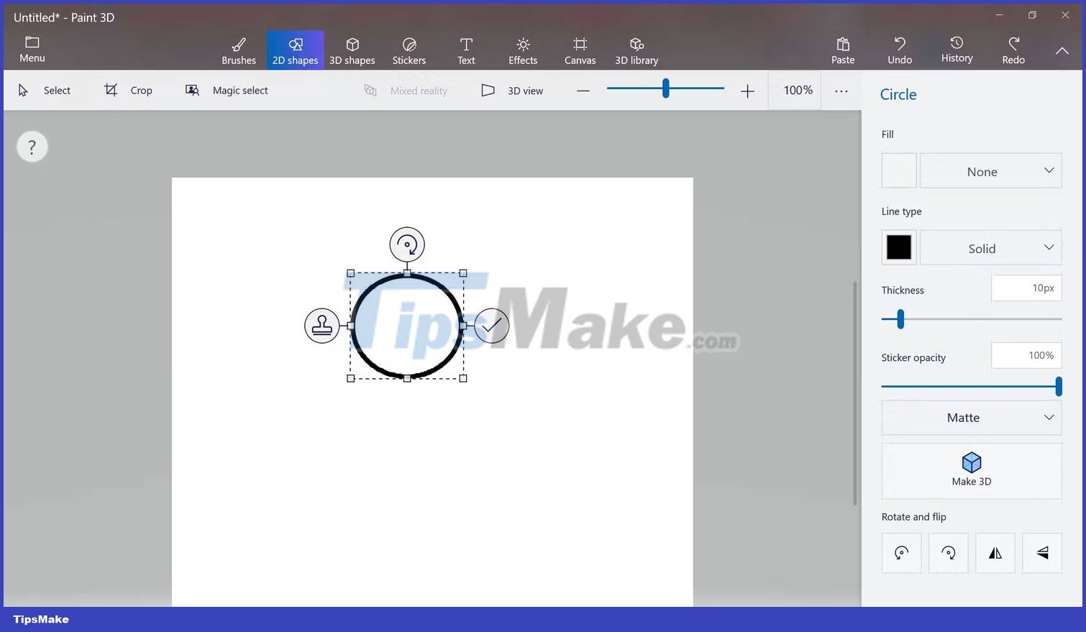The width and height of the screenshot is (1086, 632).
Task: Select the Text tool
Action: click(466, 50)
